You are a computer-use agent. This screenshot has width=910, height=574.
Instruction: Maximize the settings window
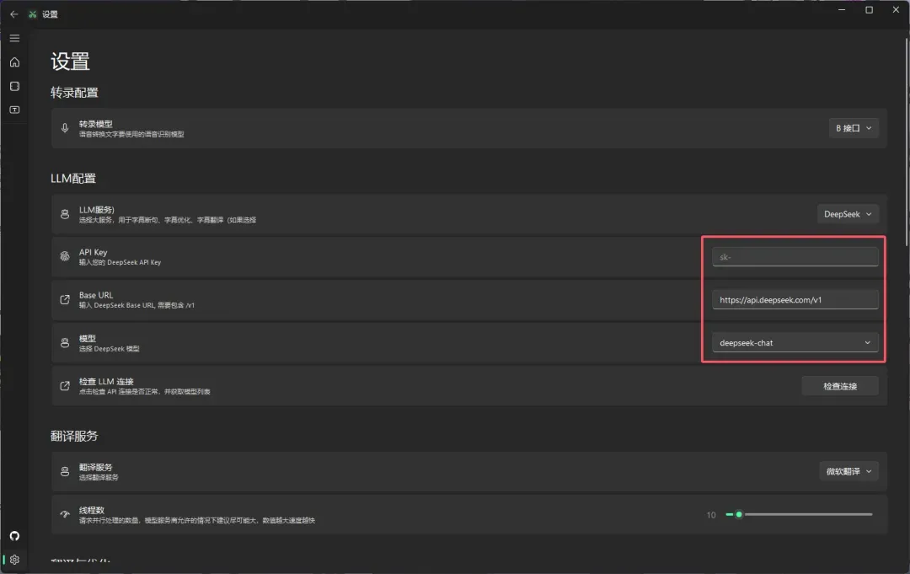pyautogui.click(x=869, y=10)
